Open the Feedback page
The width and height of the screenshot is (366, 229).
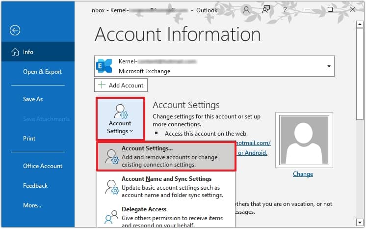click(x=35, y=186)
